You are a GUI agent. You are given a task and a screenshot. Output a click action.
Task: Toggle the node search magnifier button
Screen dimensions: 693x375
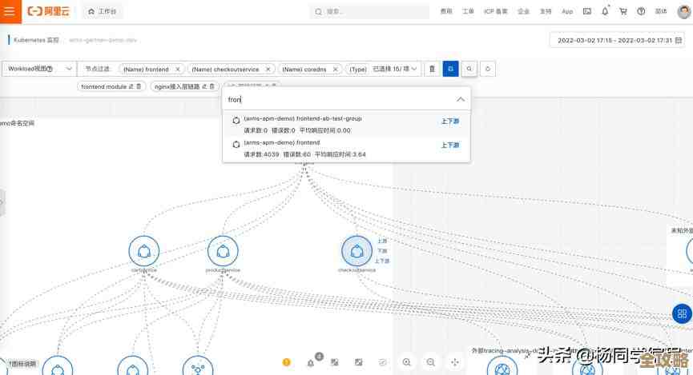tap(469, 69)
